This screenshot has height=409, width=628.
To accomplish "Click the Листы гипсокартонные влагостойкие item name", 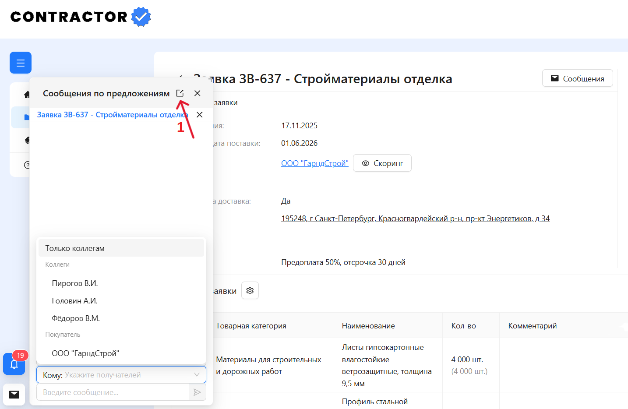I will (387, 365).
